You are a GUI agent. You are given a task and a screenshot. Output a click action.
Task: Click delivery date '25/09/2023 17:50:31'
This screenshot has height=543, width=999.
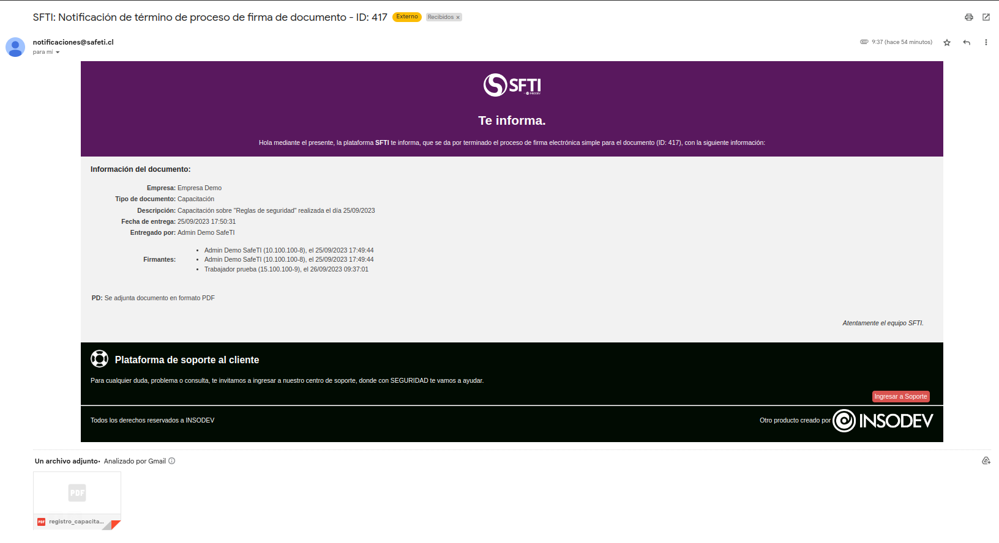point(207,222)
